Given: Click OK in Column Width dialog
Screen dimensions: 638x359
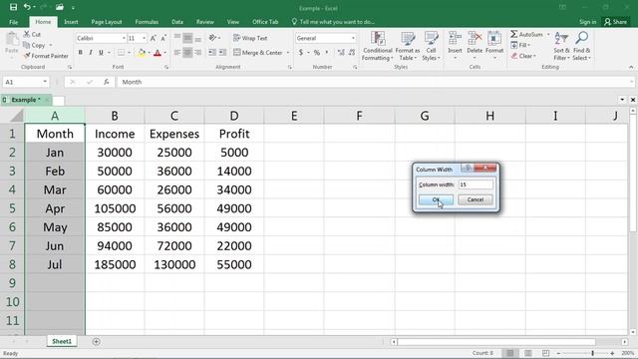Looking at the screenshot, I should (436, 199).
